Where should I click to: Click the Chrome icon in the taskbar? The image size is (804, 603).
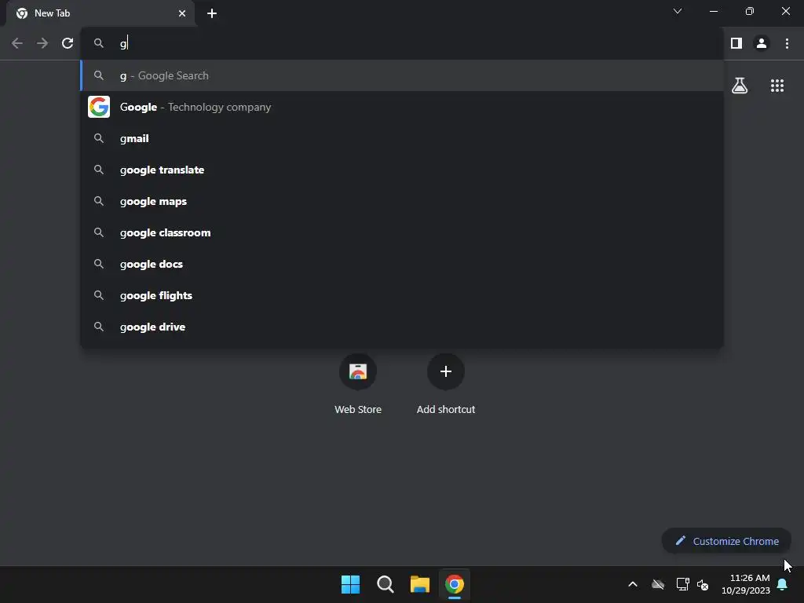pos(455,584)
